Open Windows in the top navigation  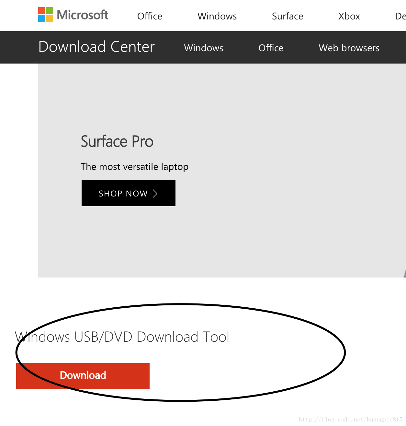click(217, 16)
